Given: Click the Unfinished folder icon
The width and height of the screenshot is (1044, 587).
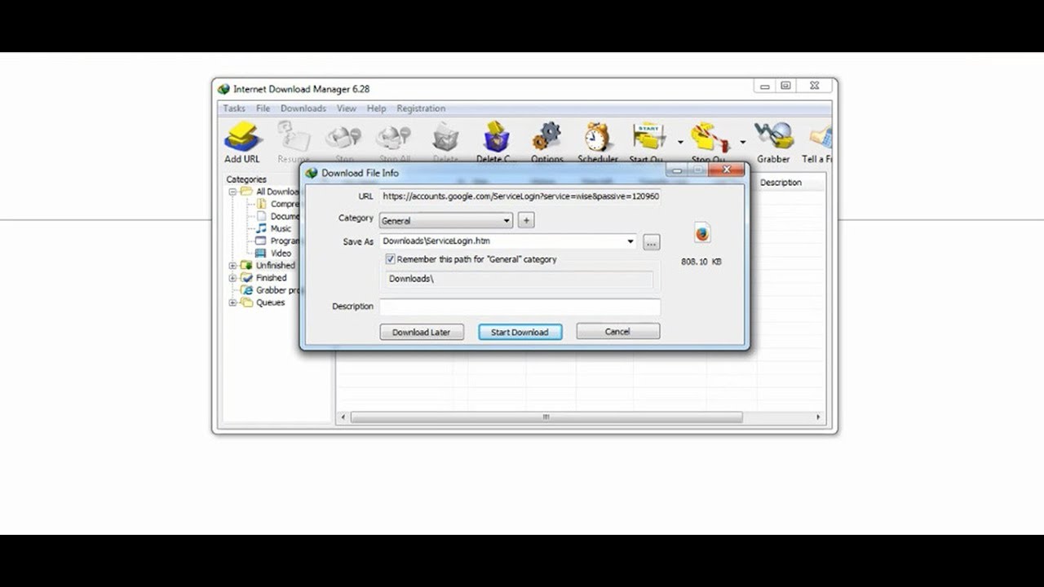Looking at the screenshot, I should click(x=246, y=265).
